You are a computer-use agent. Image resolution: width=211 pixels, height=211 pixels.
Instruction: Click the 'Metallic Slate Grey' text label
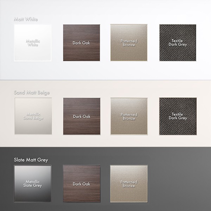[33, 184]
